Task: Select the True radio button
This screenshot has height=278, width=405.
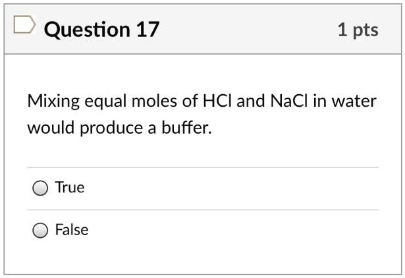Action: click(40, 188)
